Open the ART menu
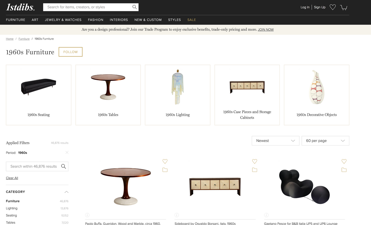The height and width of the screenshot is (225, 371). click(x=35, y=20)
